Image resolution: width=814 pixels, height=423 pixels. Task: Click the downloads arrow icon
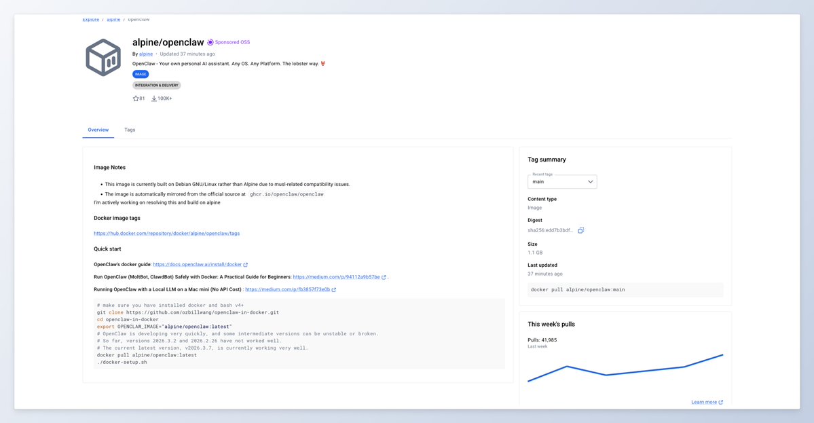(153, 98)
